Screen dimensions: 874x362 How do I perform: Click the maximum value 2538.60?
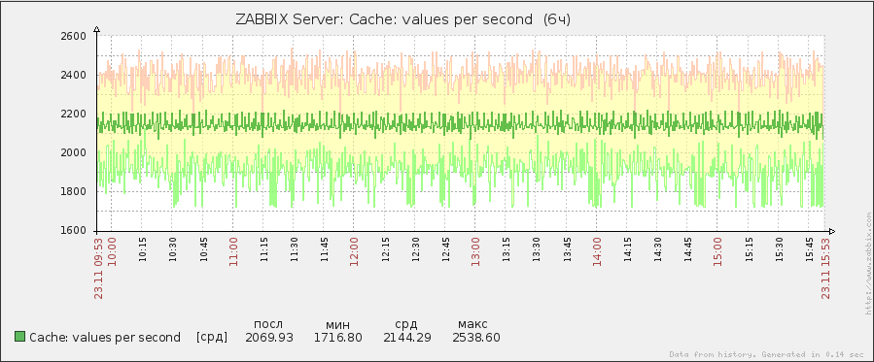click(x=476, y=338)
